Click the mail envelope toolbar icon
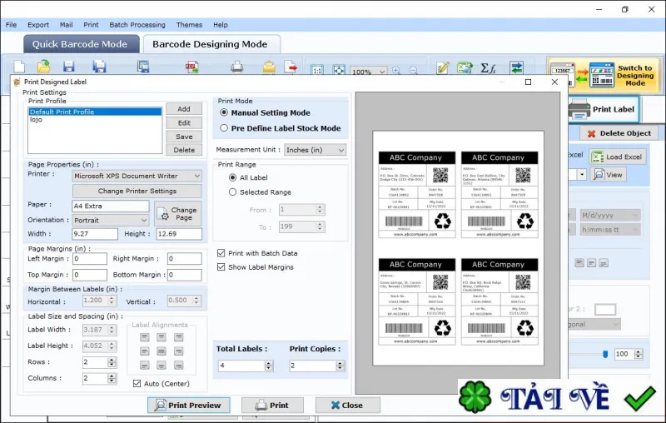The width and height of the screenshot is (666, 423). [x=269, y=67]
